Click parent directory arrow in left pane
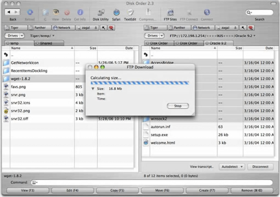Screen dimensions: 280x197 pos(6,55)
